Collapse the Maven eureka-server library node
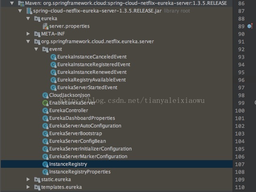Viewport: 256px width, 192px height. [12, 3]
